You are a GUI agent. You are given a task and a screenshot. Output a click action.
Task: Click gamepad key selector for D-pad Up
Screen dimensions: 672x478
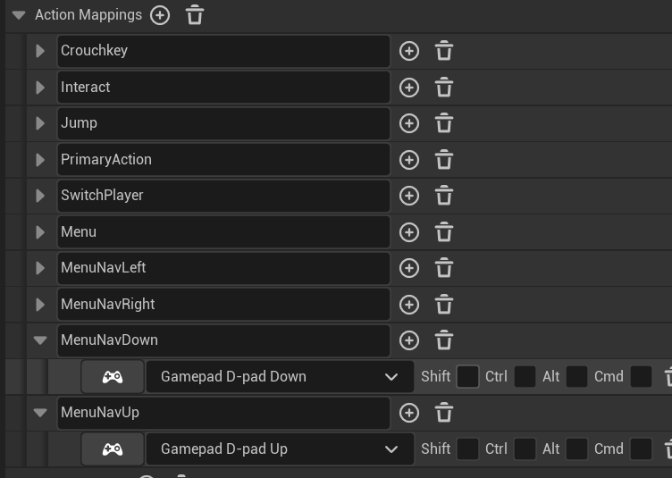(x=113, y=449)
